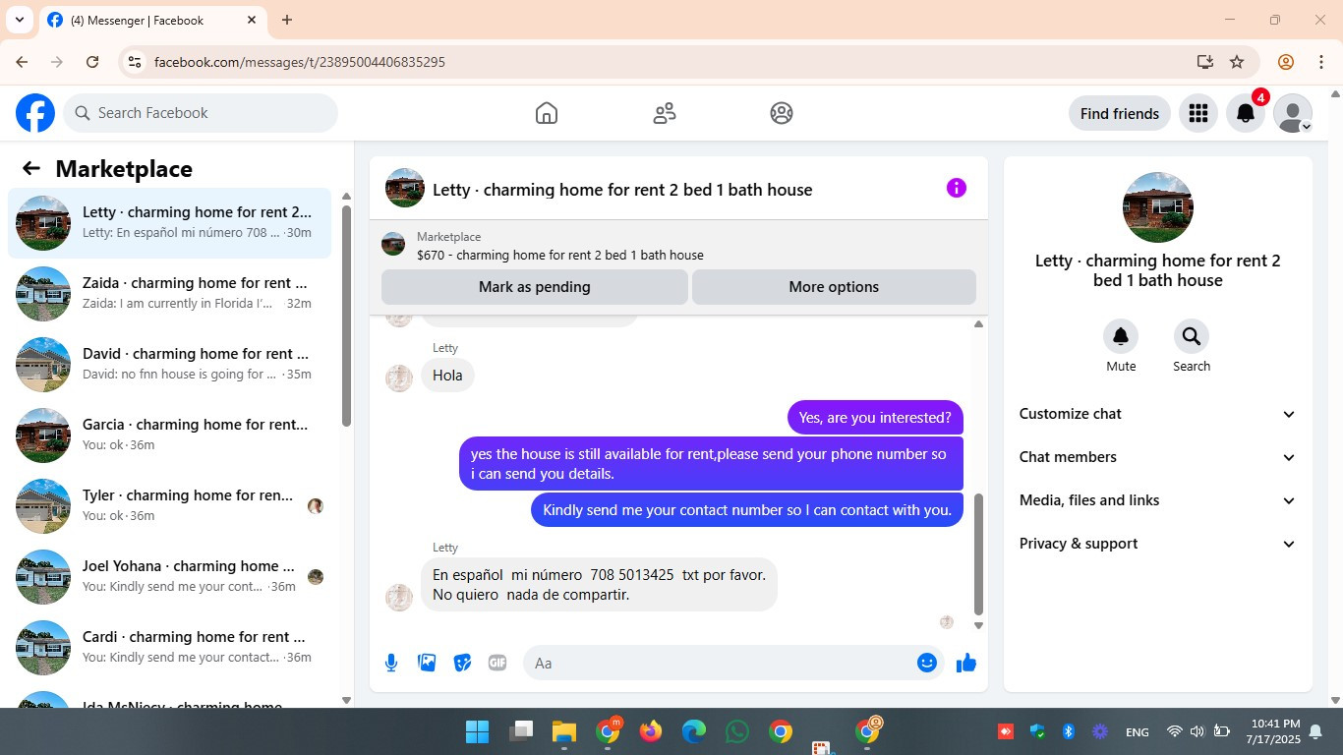1343x755 pixels.
Task: Click the install app icon in address bar
Action: click(x=1205, y=62)
